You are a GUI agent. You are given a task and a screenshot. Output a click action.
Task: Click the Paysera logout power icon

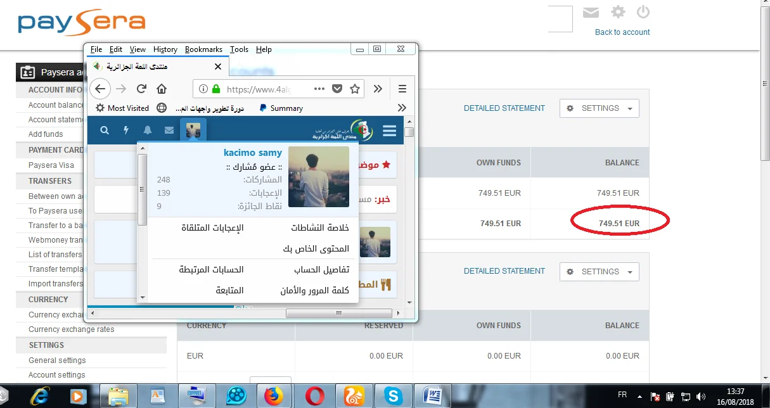coord(643,12)
